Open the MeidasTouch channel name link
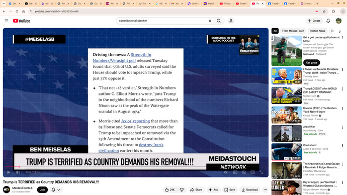 point(21,188)
